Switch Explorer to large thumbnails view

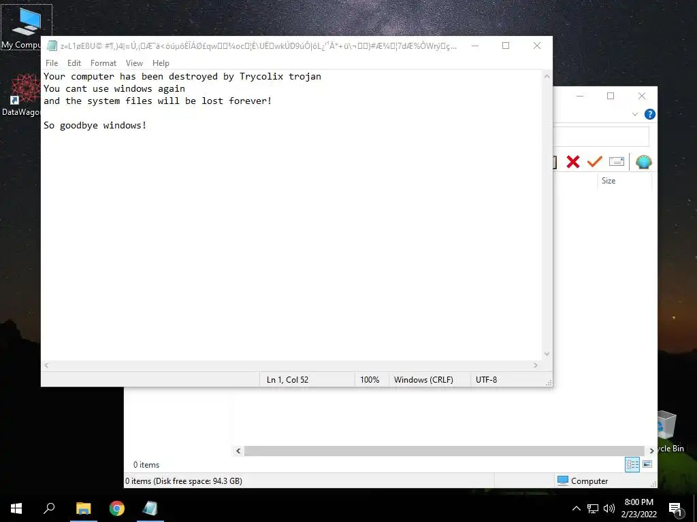click(647, 464)
